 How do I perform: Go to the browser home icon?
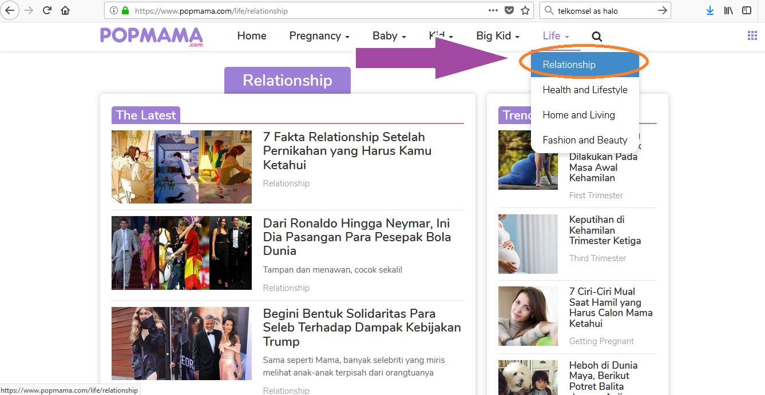pyautogui.click(x=65, y=10)
